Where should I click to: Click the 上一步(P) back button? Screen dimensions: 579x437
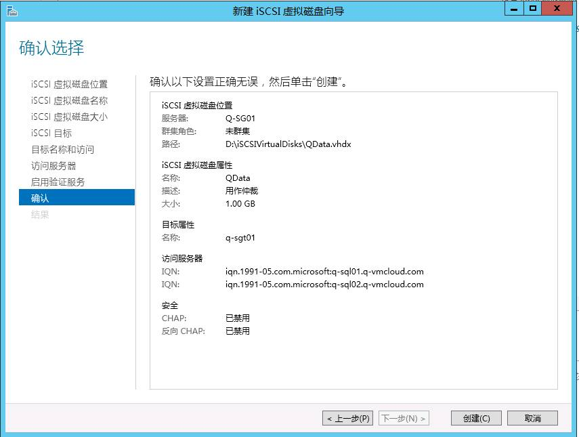(x=348, y=418)
